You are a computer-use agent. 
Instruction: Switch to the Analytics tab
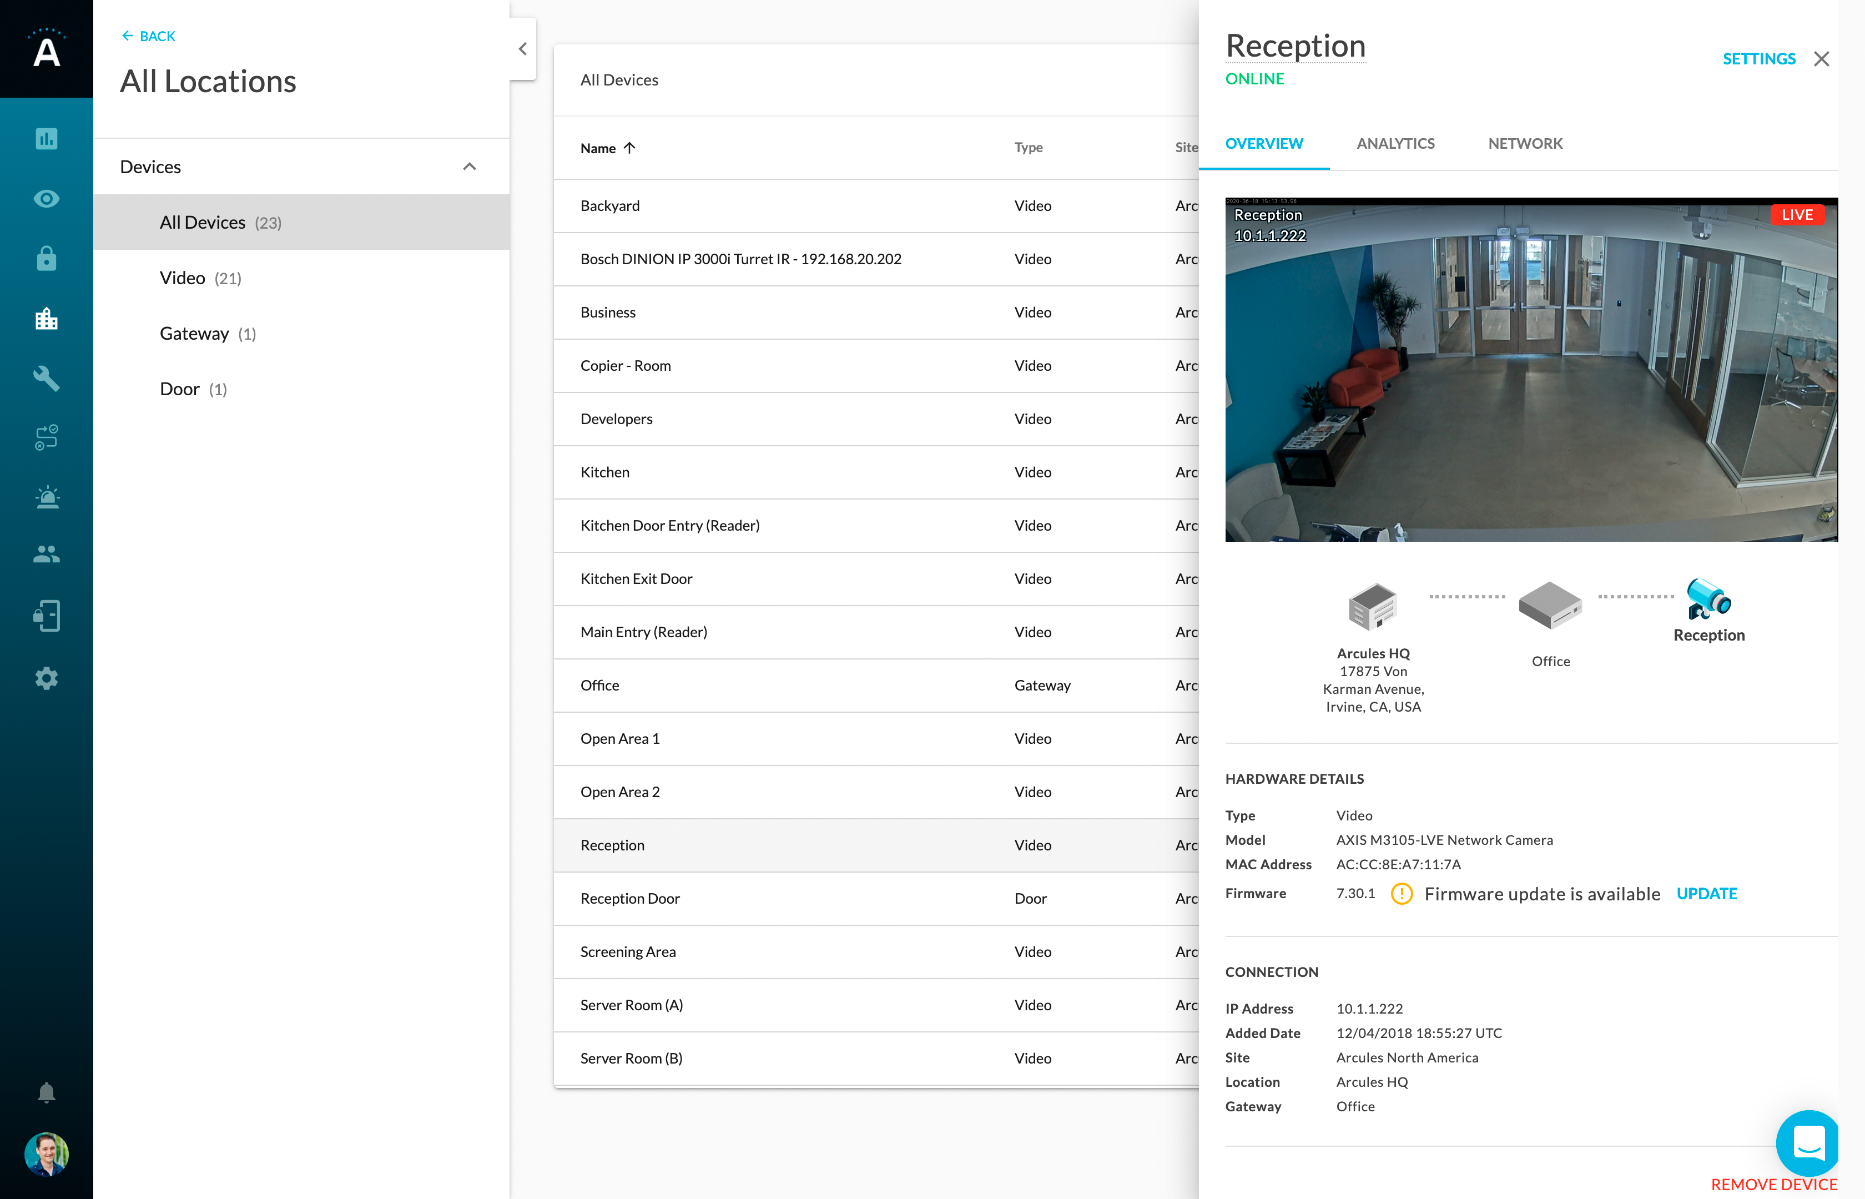(1395, 143)
